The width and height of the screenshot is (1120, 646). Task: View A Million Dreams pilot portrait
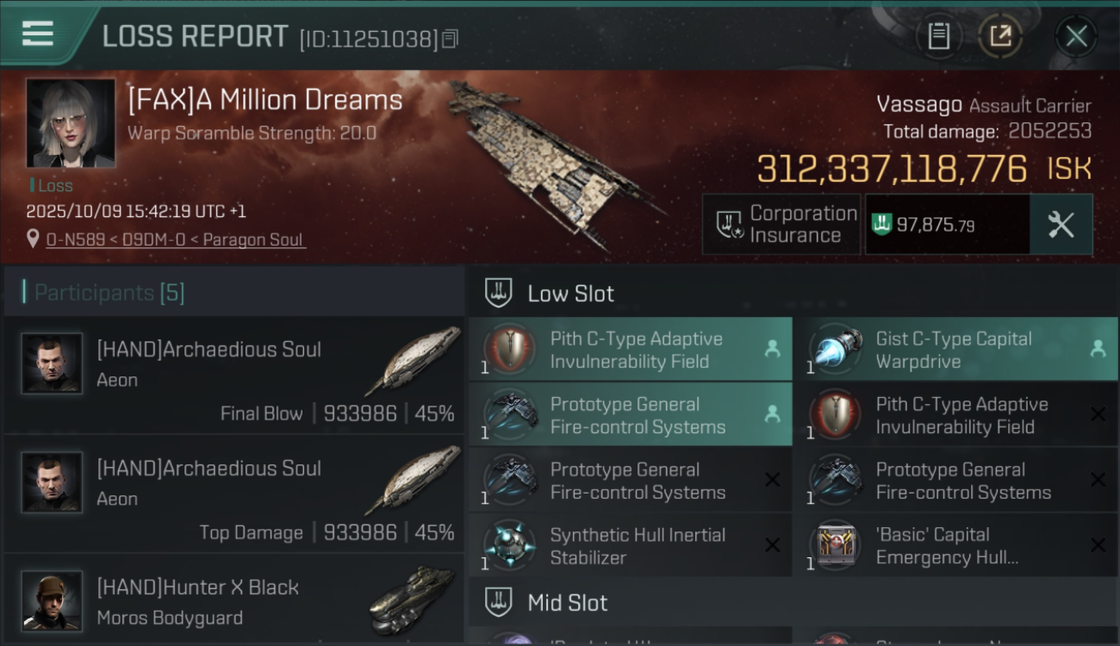pos(71,123)
